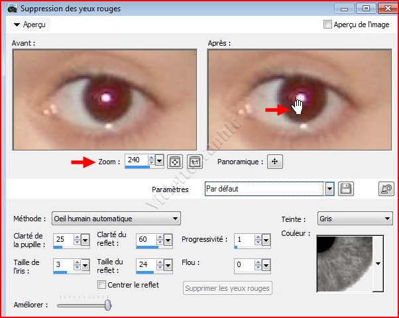Screen dimensions: 399x318
Task: Open the Paramètres preset dropdown
Action: click(x=329, y=189)
